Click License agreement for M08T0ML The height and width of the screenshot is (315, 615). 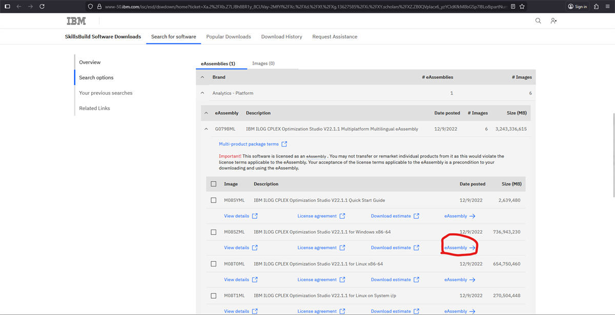(317, 280)
